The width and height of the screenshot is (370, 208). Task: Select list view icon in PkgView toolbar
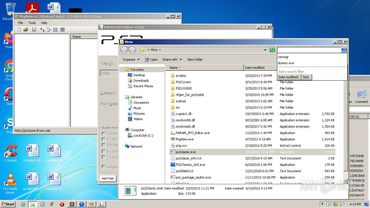click(55, 29)
